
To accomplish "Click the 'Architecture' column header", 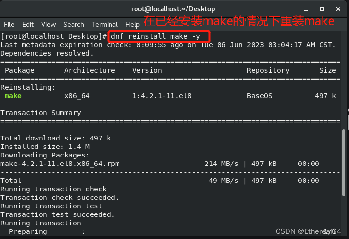I will tap(90, 70).
